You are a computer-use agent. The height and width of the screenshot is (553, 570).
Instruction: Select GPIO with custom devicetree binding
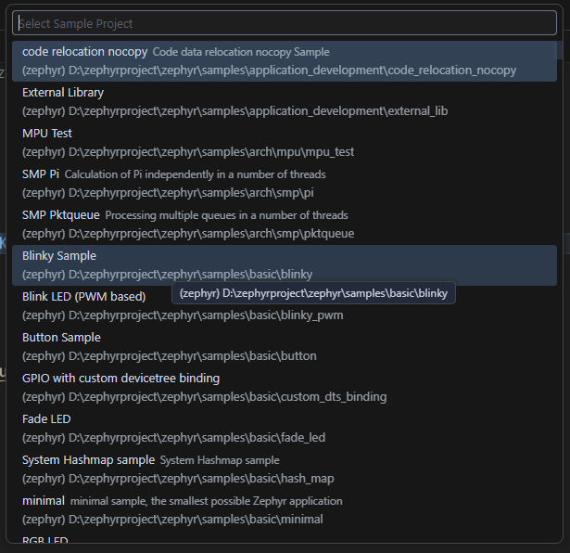[285, 388]
